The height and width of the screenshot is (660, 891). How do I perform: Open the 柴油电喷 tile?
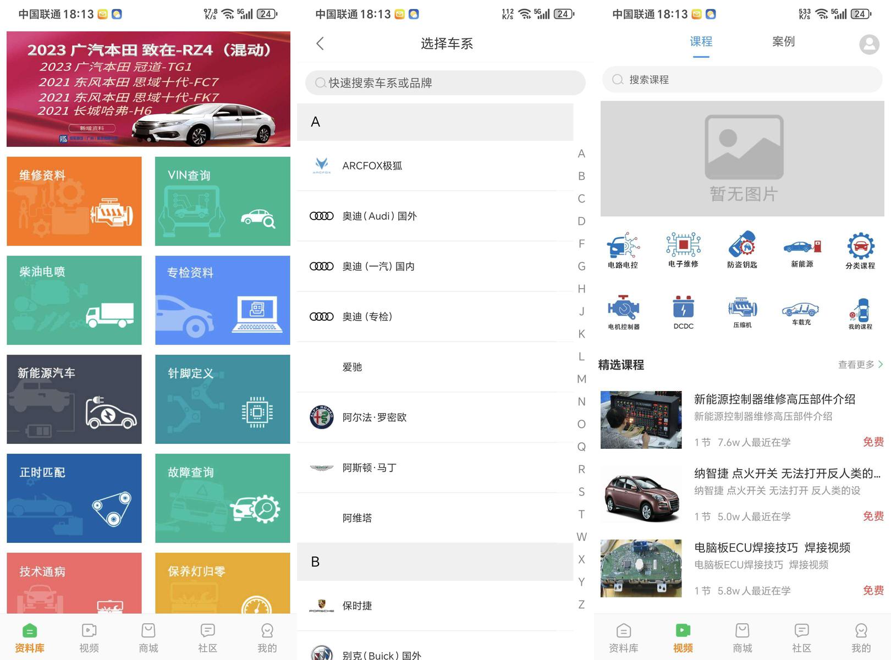(74, 300)
